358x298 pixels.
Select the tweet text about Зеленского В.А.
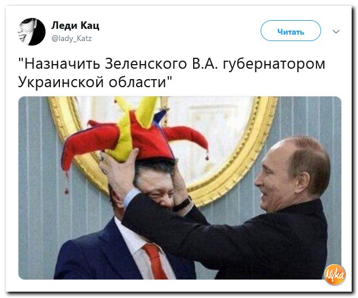click(x=171, y=73)
